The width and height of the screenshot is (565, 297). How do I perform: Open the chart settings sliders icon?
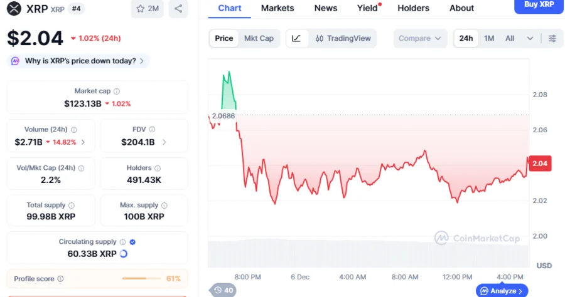pyautogui.click(x=552, y=38)
